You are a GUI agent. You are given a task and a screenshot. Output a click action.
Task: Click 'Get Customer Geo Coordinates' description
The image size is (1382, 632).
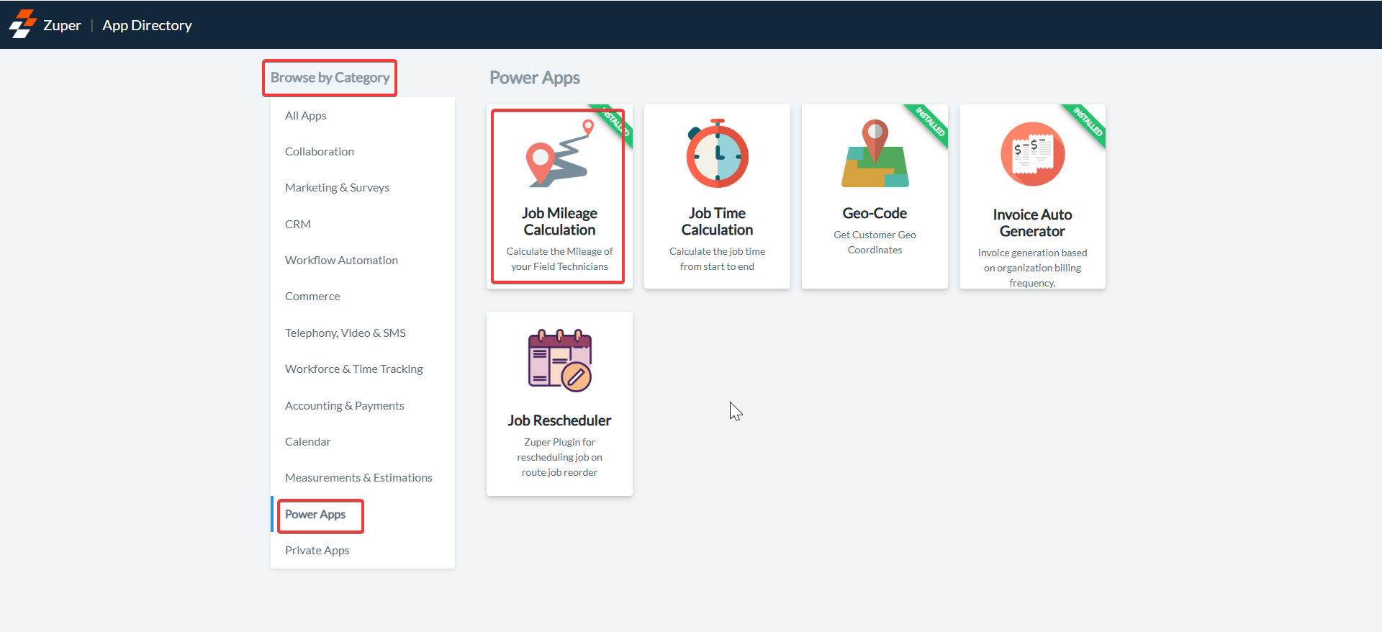(x=875, y=242)
